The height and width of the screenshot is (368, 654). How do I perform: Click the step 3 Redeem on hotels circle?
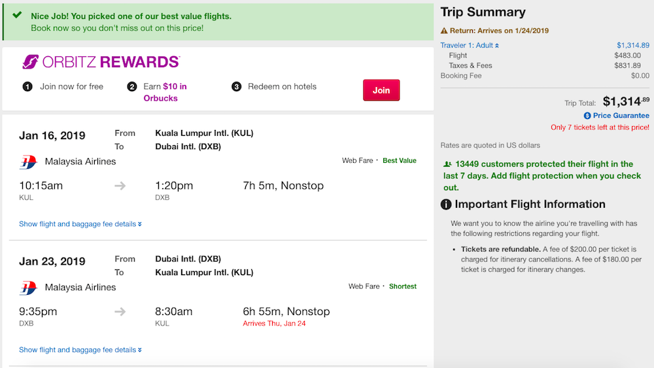click(x=237, y=87)
